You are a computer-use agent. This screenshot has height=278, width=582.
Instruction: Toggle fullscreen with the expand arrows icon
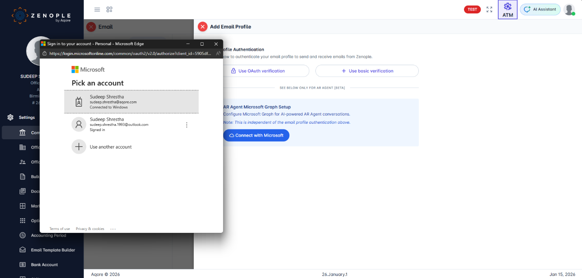489,9
